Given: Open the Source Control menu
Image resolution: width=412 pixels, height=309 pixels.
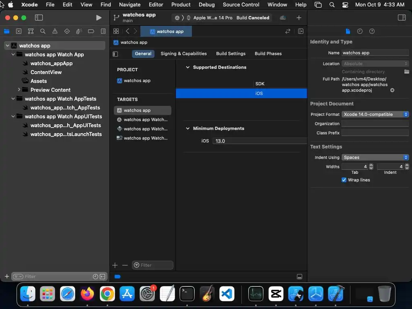Looking at the screenshot, I should (241, 4).
